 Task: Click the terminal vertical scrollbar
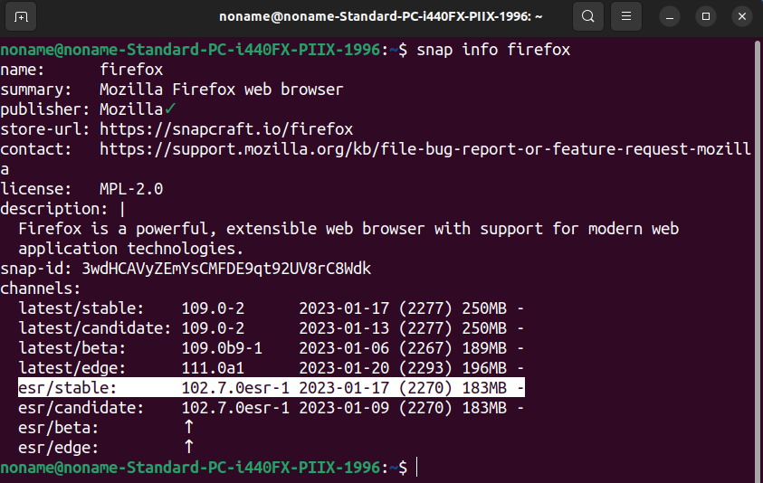pyautogui.click(x=758, y=258)
